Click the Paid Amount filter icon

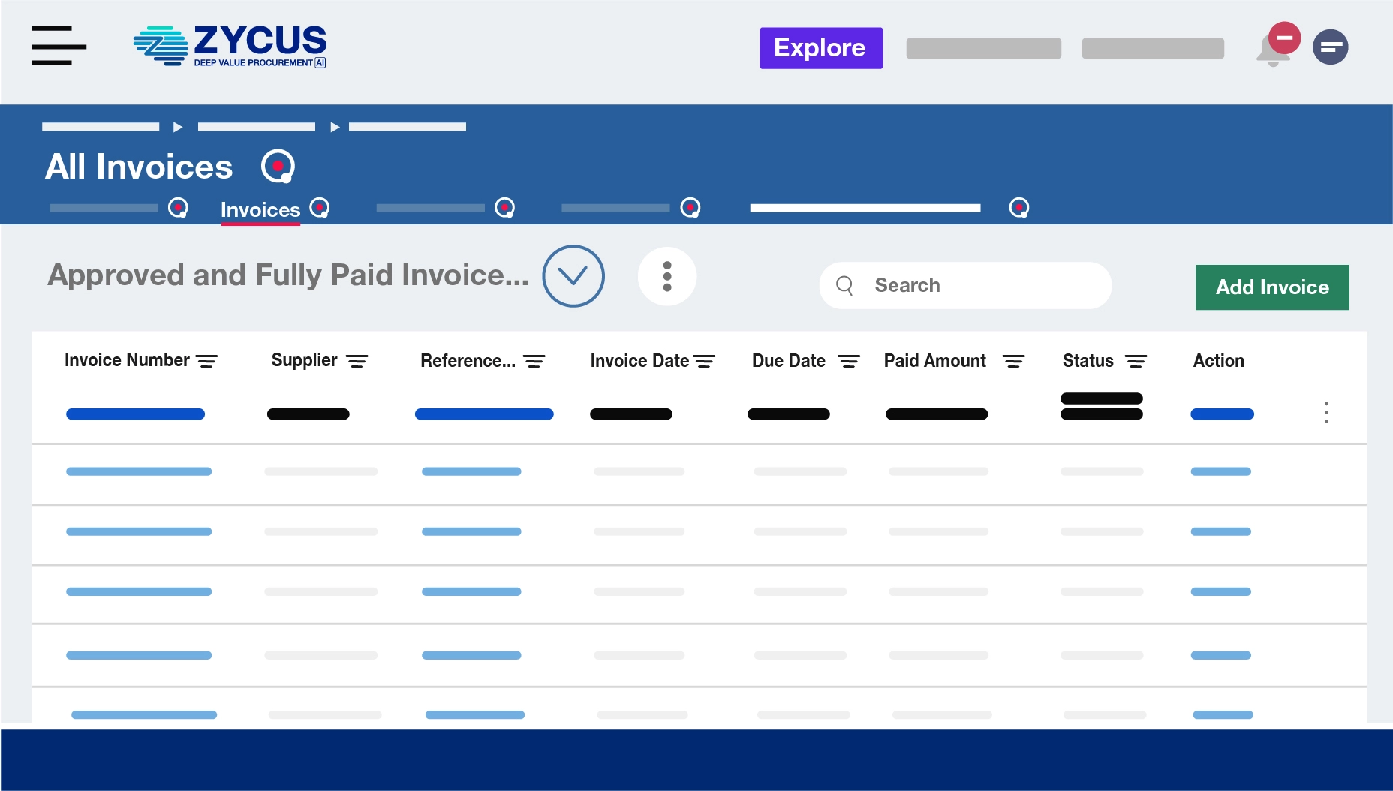pyautogui.click(x=1013, y=362)
